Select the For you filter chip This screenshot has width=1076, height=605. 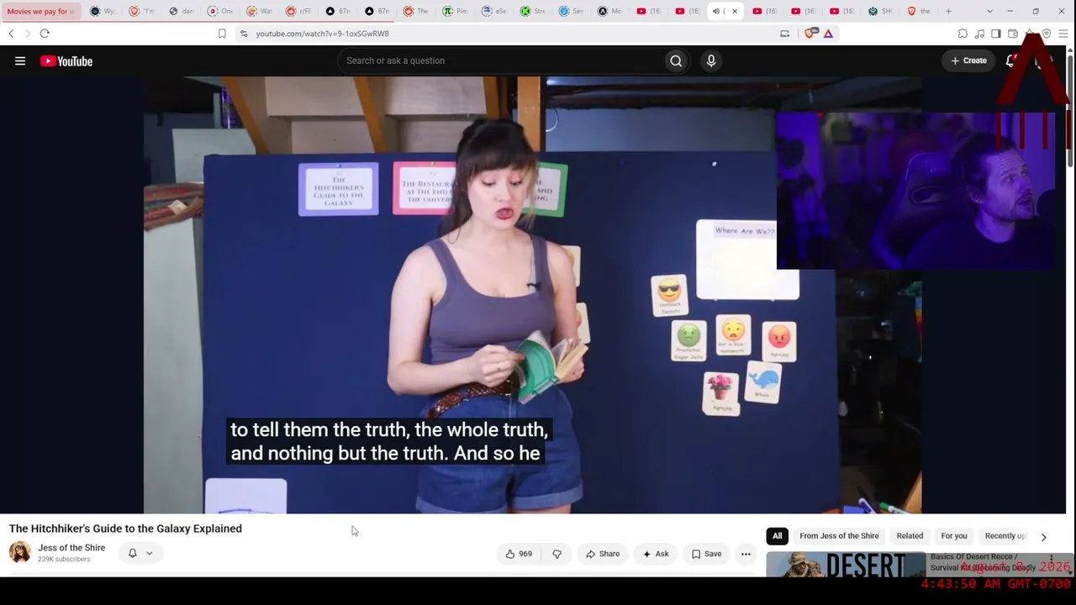coord(954,536)
